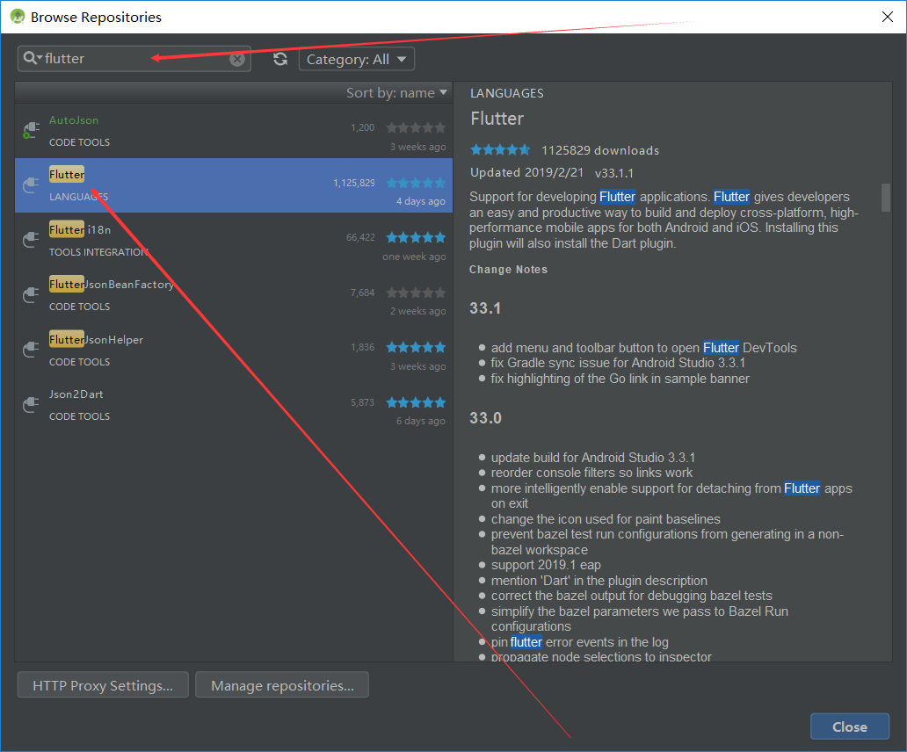Screen dimensions: 907x752
Task: Click the AutoJson plugin icon
Action: (x=32, y=131)
